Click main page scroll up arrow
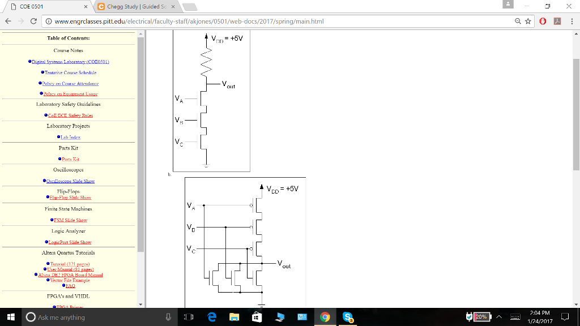The width and height of the screenshot is (580, 326). point(576,33)
